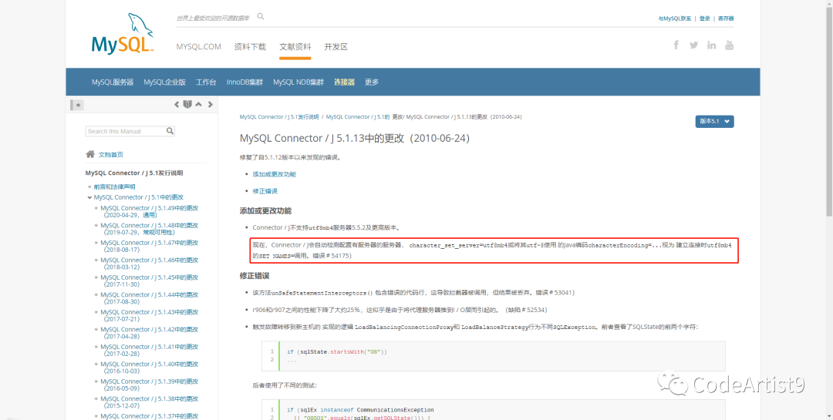Open 前言和法律声明 in sidebar
This screenshot has height=420, width=833.
pos(114,187)
